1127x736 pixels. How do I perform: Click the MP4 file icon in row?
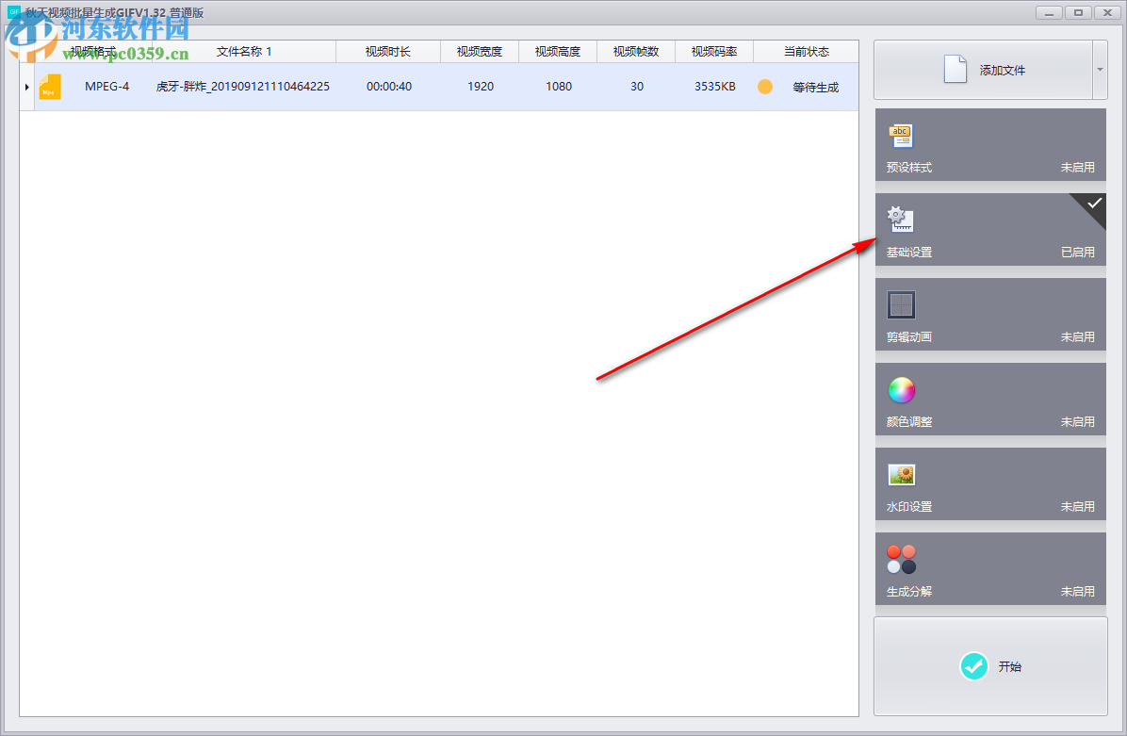[x=50, y=87]
